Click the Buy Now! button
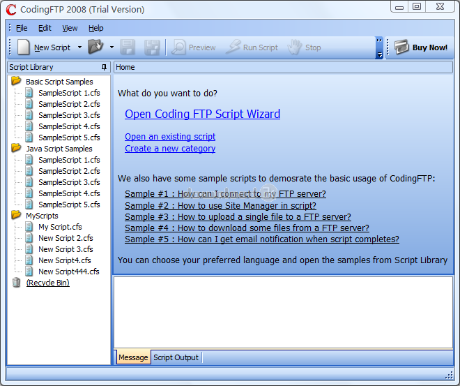This screenshot has width=460, height=386. click(421, 47)
